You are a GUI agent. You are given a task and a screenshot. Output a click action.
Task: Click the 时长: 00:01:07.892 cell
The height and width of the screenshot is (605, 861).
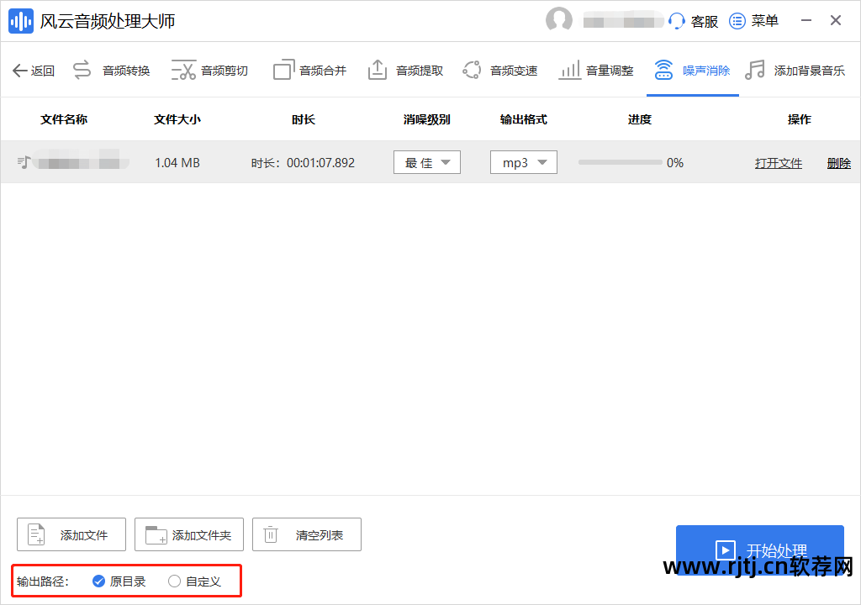point(303,162)
